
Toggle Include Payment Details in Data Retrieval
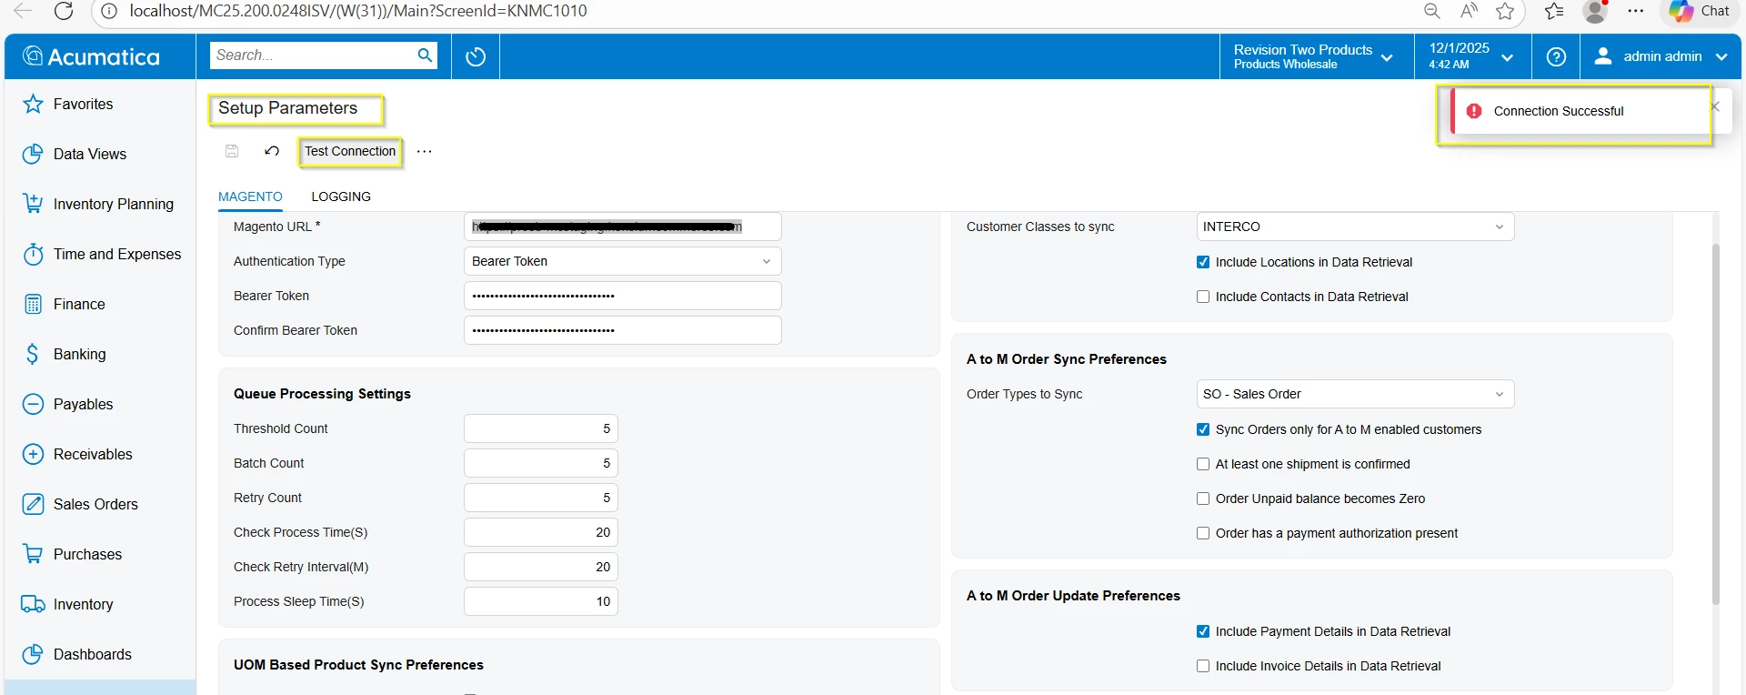pyautogui.click(x=1203, y=631)
